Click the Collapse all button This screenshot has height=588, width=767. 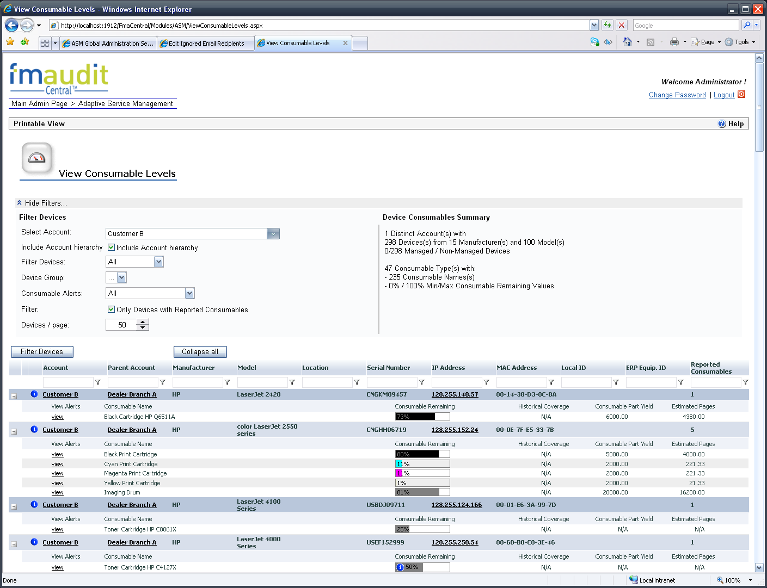coord(200,351)
